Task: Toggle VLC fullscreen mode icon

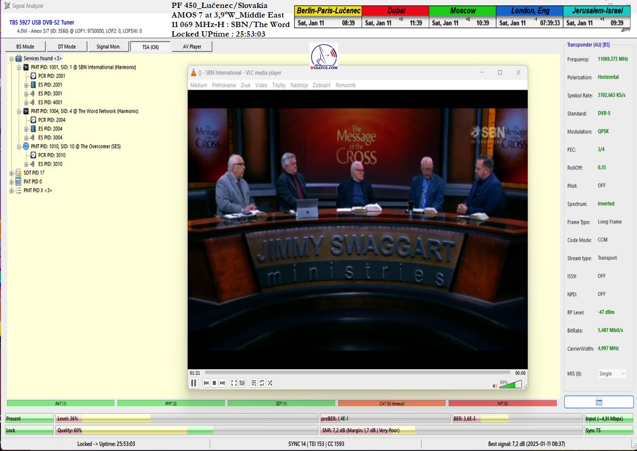Action: click(x=234, y=383)
